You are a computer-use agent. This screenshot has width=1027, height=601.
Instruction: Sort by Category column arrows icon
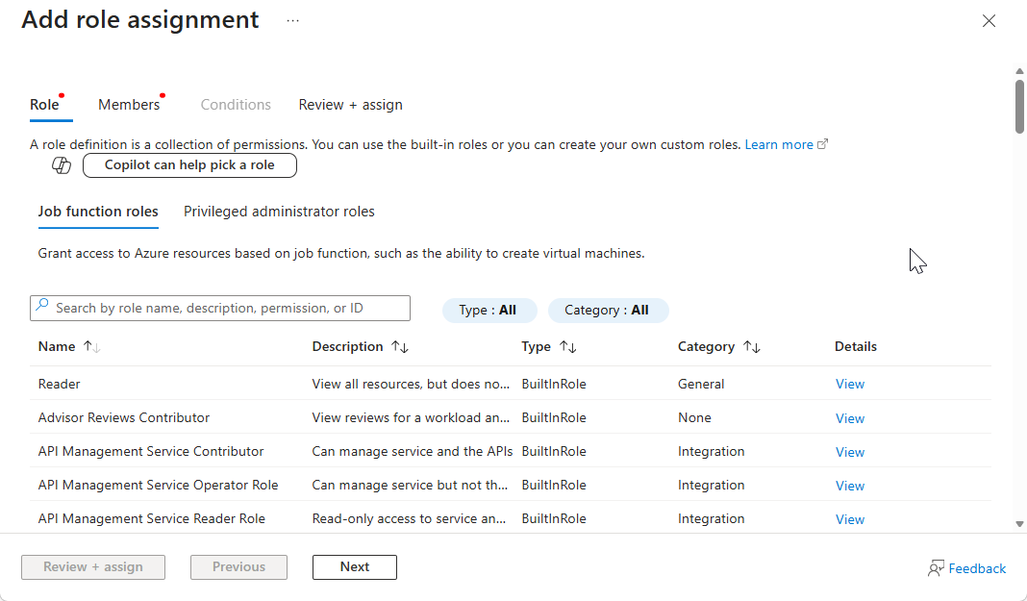pos(752,347)
